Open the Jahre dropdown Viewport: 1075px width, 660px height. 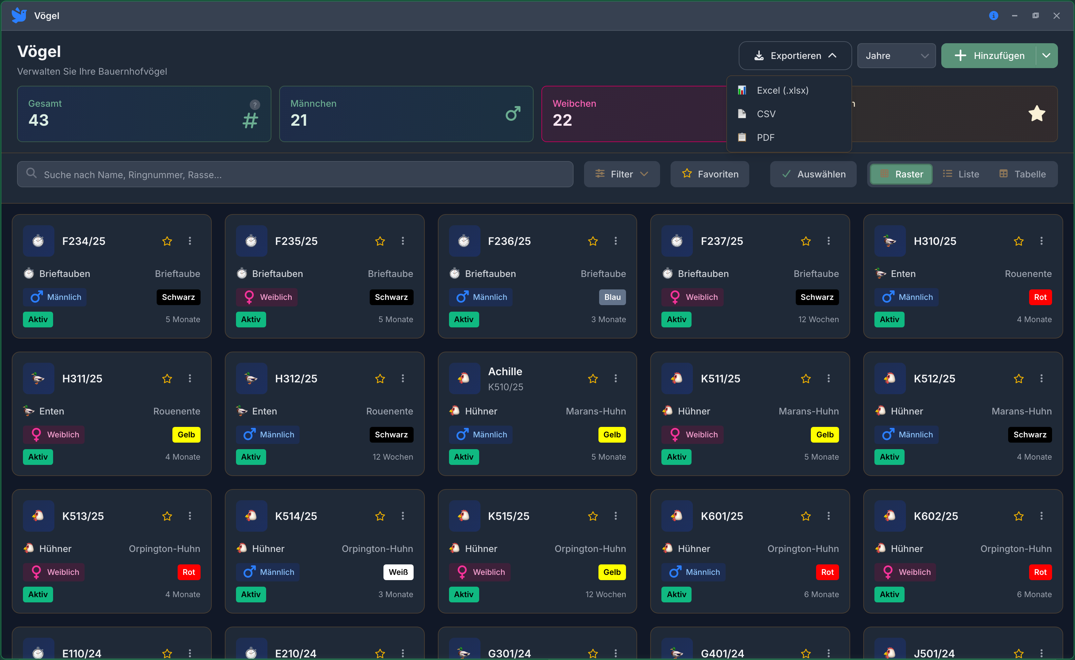tap(896, 55)
